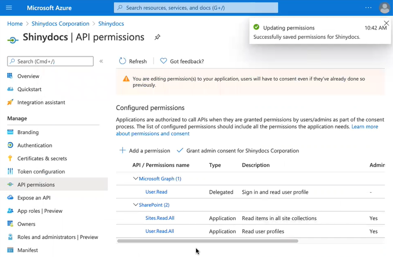
Task: Click the Refresh icon in toolbar
Action: [x=123, y=61]
